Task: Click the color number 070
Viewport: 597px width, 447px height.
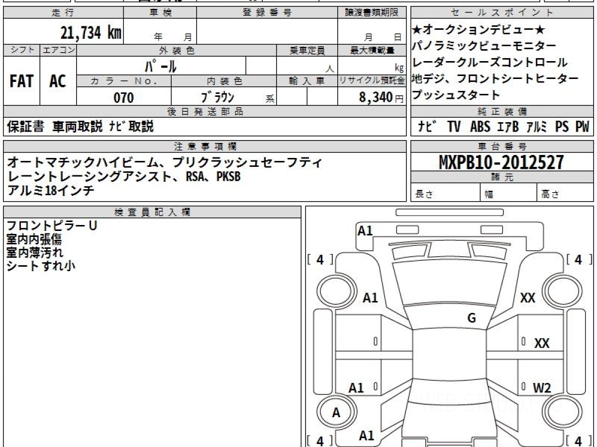Action: 124,97
